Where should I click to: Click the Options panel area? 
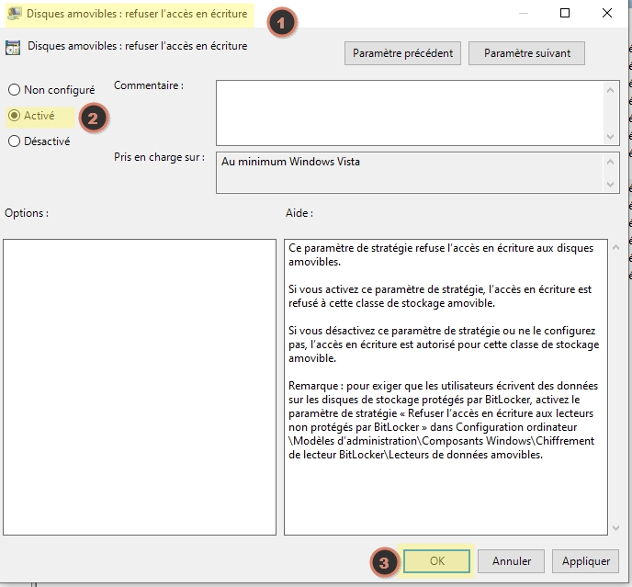[140, 387]
